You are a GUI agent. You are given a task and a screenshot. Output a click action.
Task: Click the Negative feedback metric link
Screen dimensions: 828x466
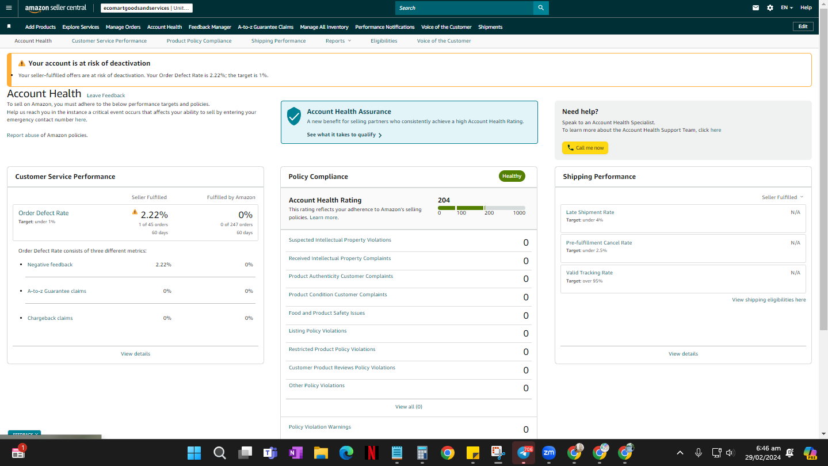50,265
